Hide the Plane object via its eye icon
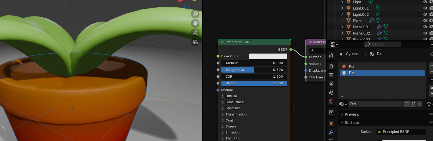Screen dimensions: 433x141 425,21
